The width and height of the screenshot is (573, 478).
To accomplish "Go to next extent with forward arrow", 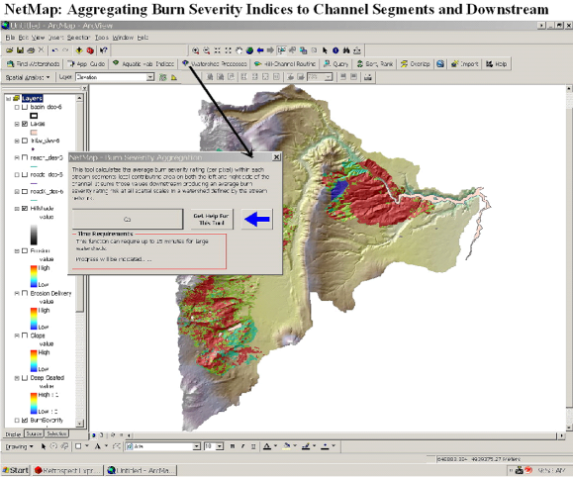I will click(270, 50).
